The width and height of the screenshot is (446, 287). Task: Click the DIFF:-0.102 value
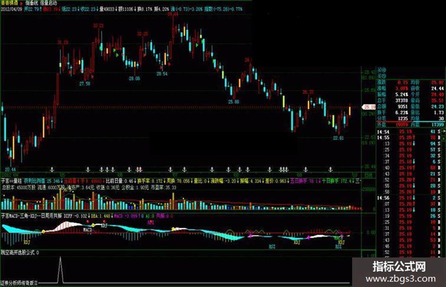(x=76, y=216)
